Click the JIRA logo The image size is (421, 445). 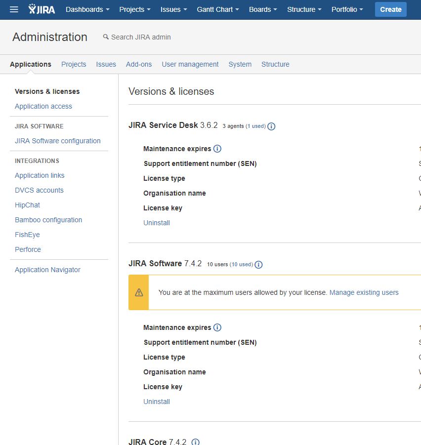tap(42, 9)
